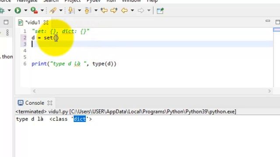Maximize the editor area
Viewport: 280px width, 157px height.
[278, 22]
